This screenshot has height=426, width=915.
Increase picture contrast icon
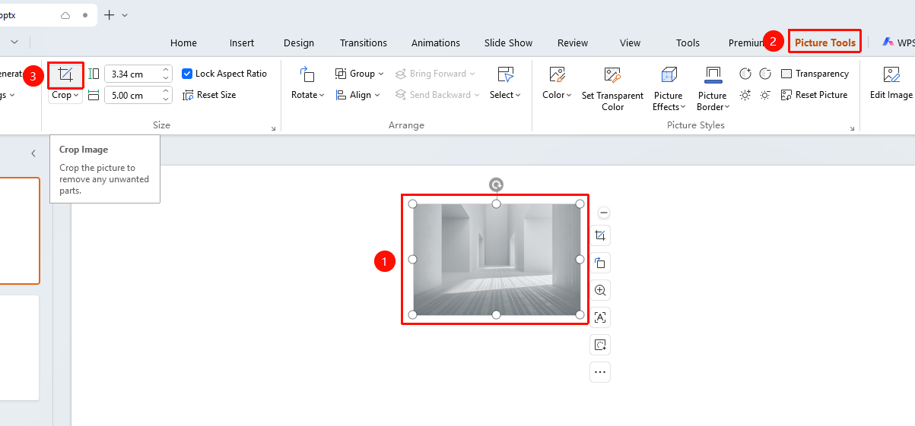745,74
